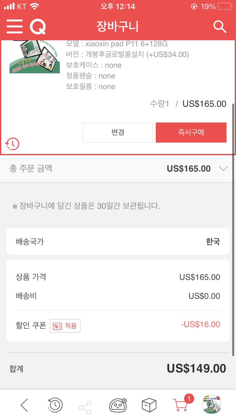Click the 즉시구매 button
Viewport: 236px width, 420px height.
tap(191, 133)
